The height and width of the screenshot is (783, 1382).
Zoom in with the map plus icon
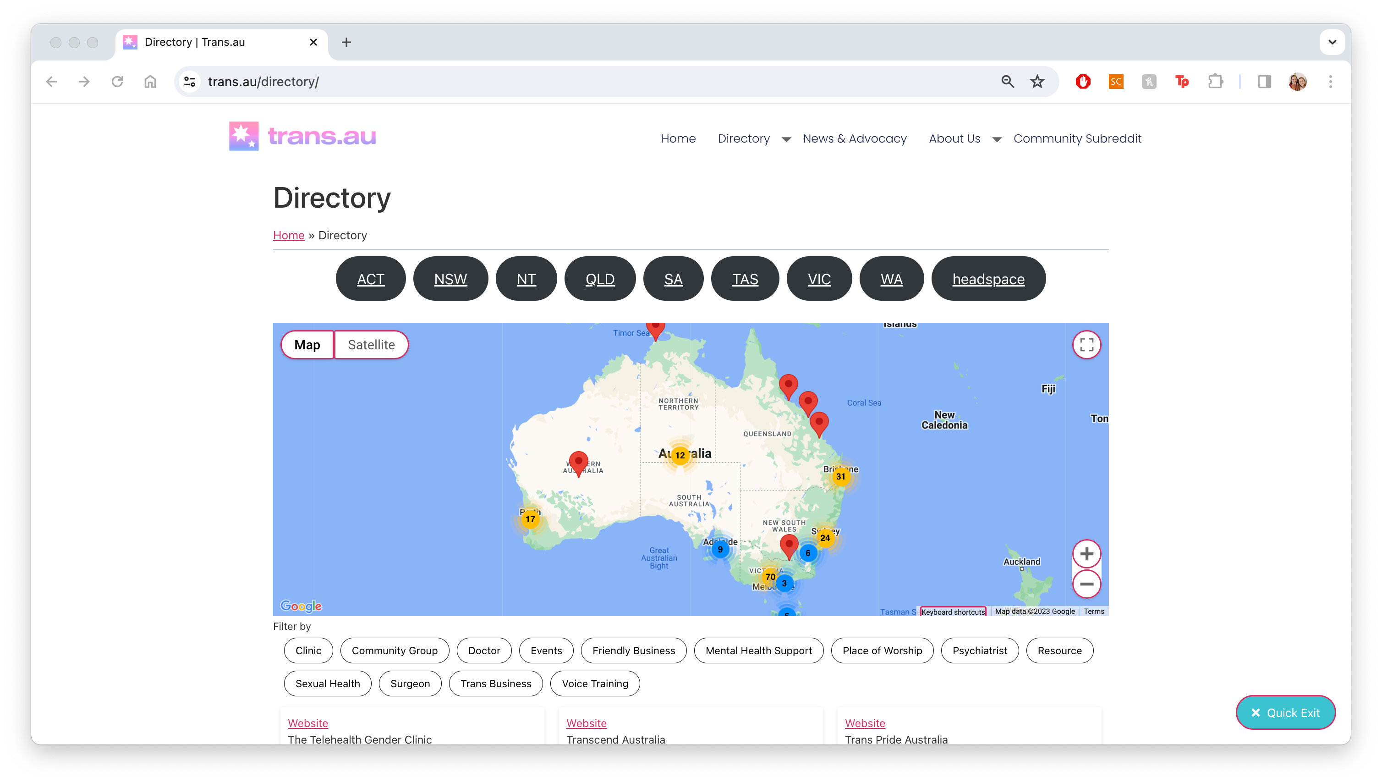(1087, 553)
